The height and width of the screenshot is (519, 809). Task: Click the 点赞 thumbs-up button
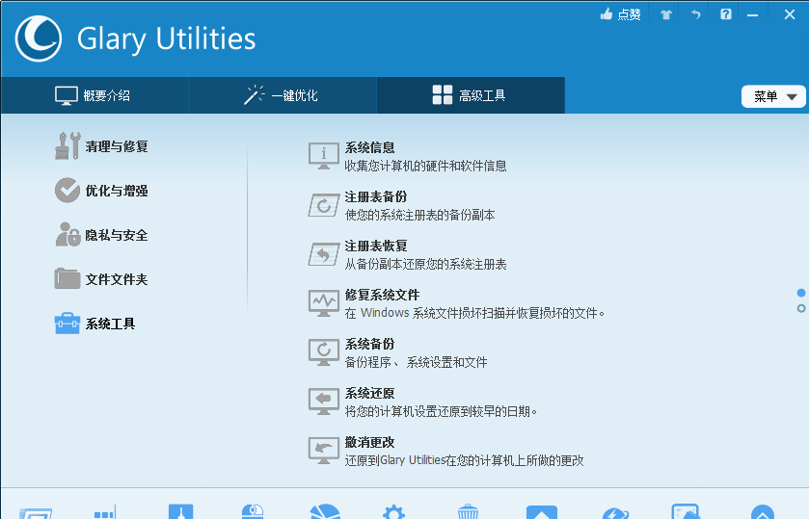pyautogui.click(x=620, y=14)
